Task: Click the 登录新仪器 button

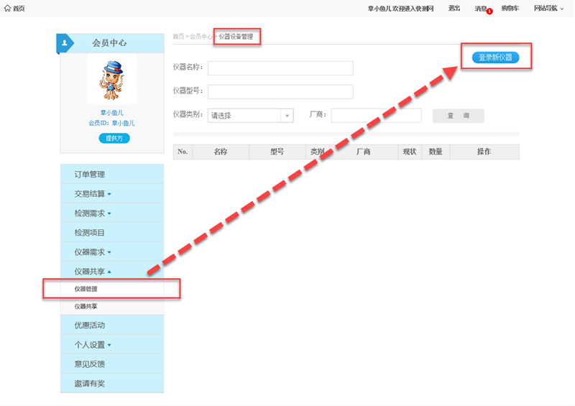Action: tap(495, 57)
